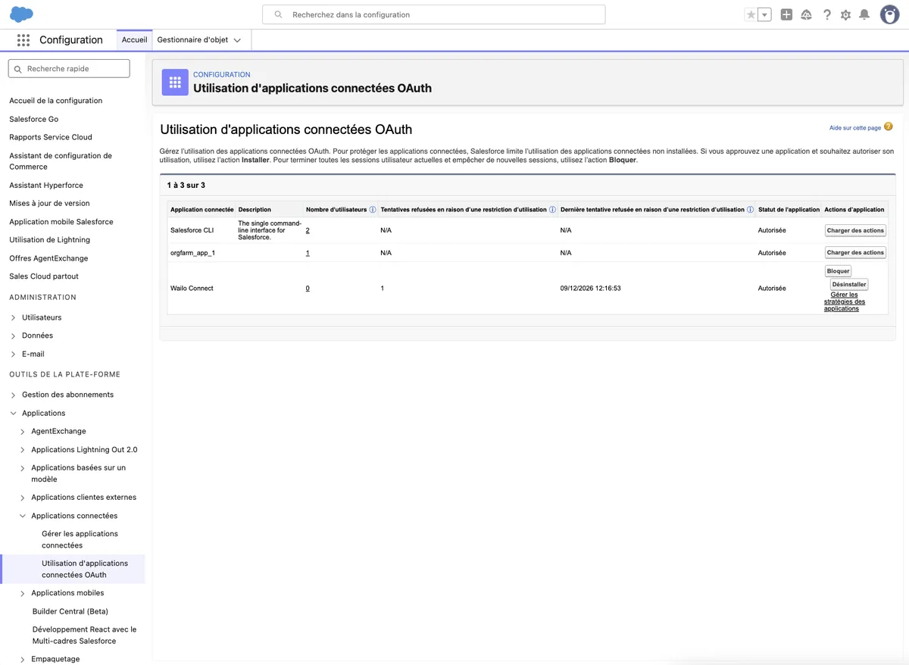Open Sales Cloud partout
Image resolution: width=909 pixels, height=665 pixels.
coord(44,276)
